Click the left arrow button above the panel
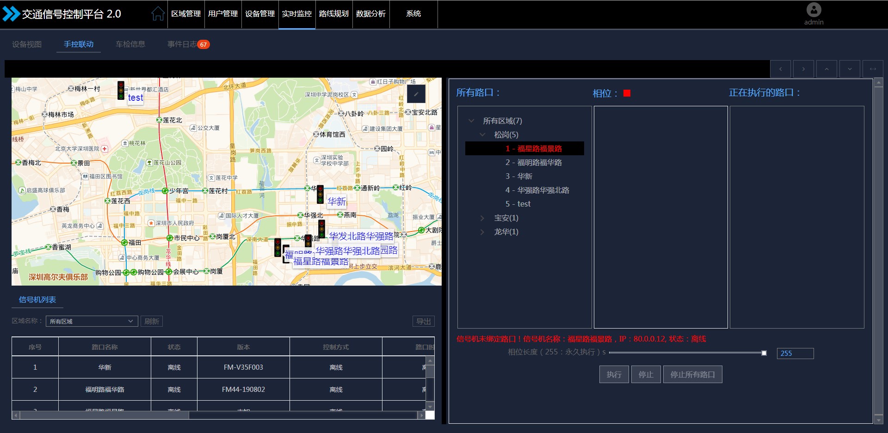Viewport: 888px width, 433px height. (x=781, y=69)
